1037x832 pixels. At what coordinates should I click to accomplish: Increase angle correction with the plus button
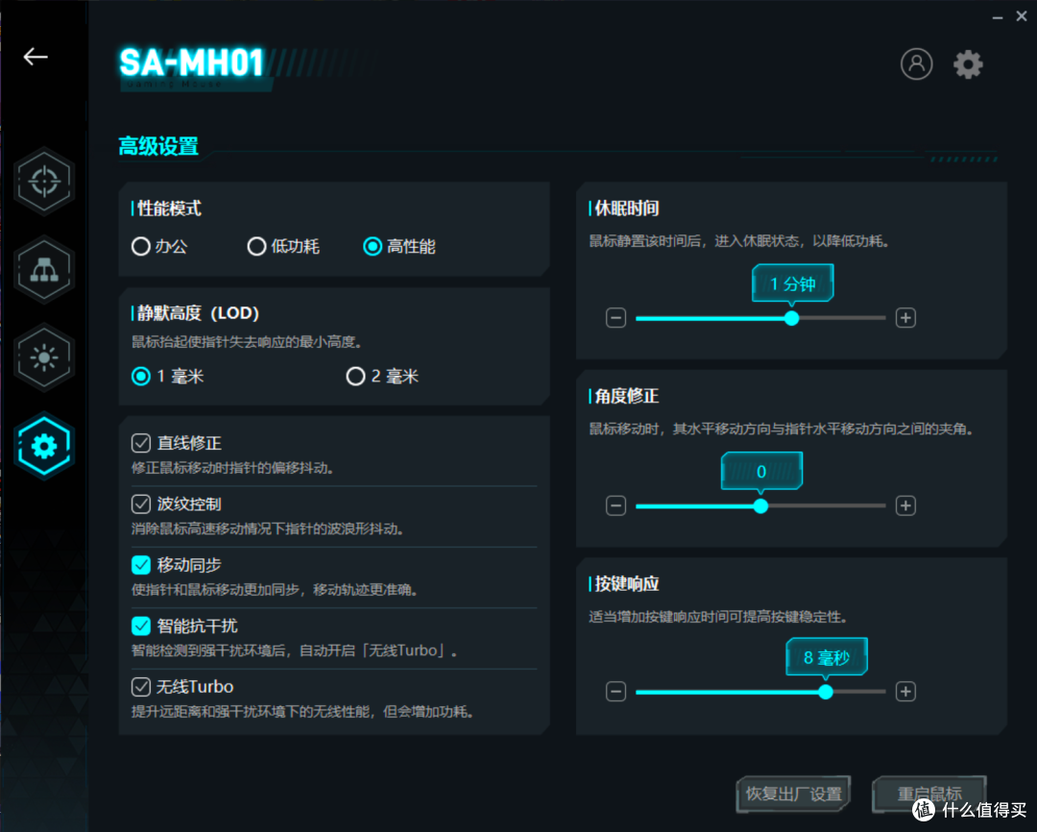point(905,505)
